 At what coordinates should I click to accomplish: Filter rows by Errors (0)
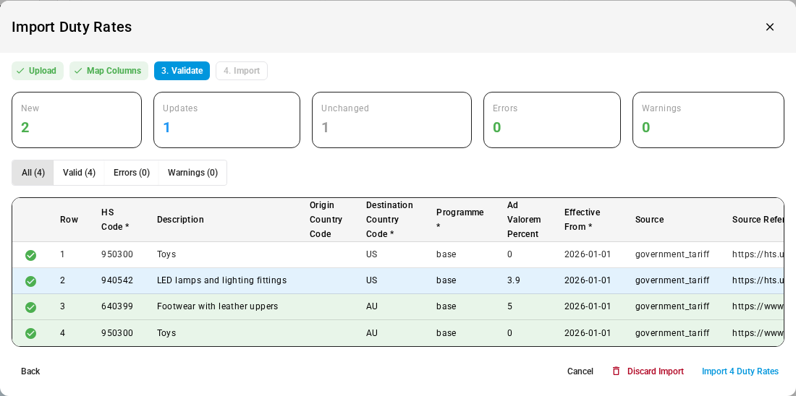pos(132,173)
